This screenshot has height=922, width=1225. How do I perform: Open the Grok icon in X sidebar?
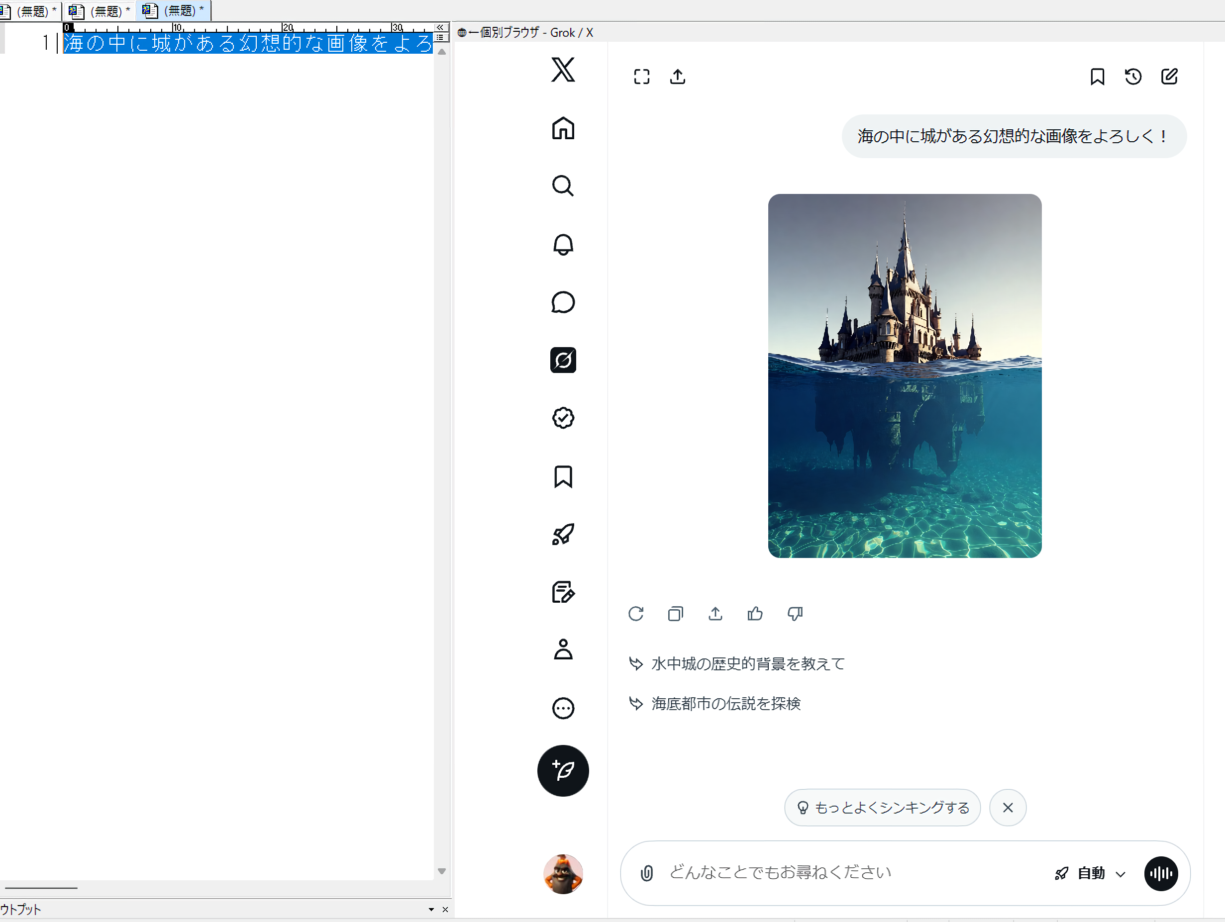(x=563, y=360)
